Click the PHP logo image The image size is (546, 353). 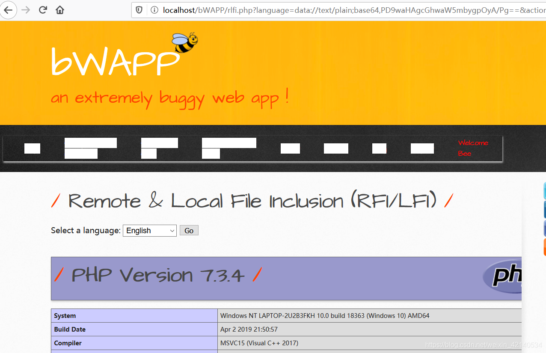502,276
